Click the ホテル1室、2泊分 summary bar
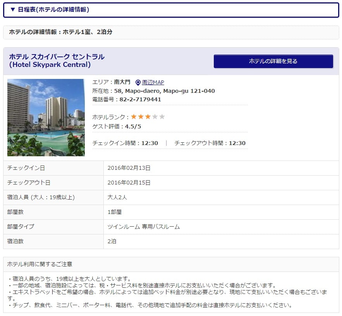The image size is (342, 316). click(61, 32)
